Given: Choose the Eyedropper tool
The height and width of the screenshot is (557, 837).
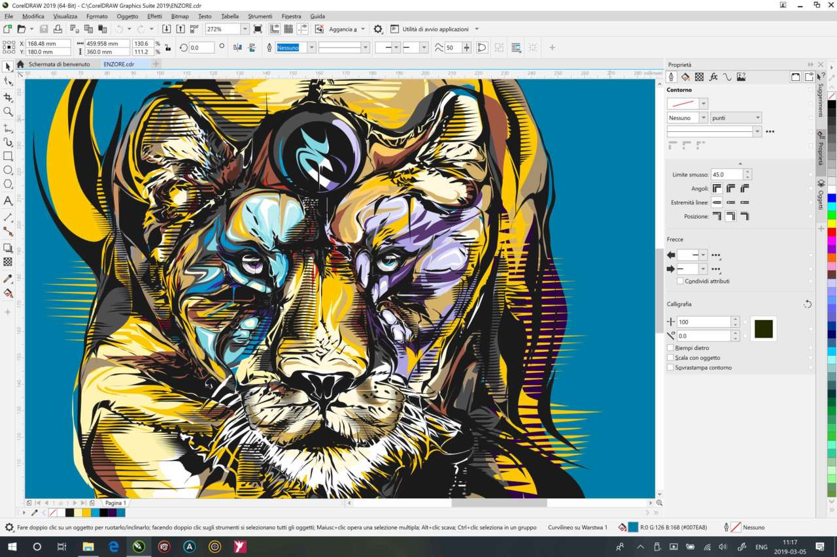Looking at the screenshot, I should [8, 279].
